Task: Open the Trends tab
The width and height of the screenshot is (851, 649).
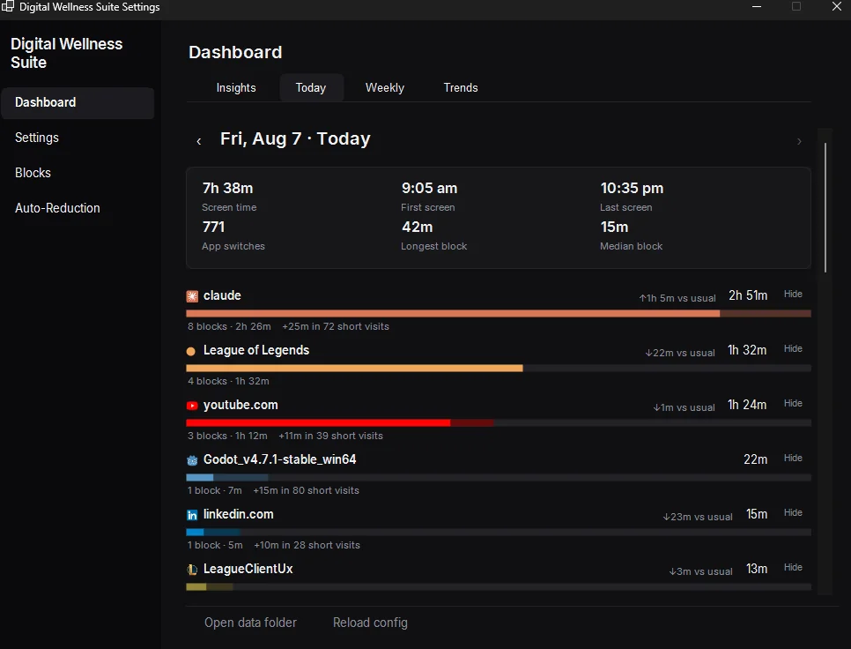Action: (461, 87)
